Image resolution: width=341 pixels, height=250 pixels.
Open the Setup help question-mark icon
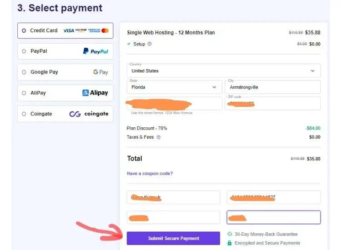150,44
